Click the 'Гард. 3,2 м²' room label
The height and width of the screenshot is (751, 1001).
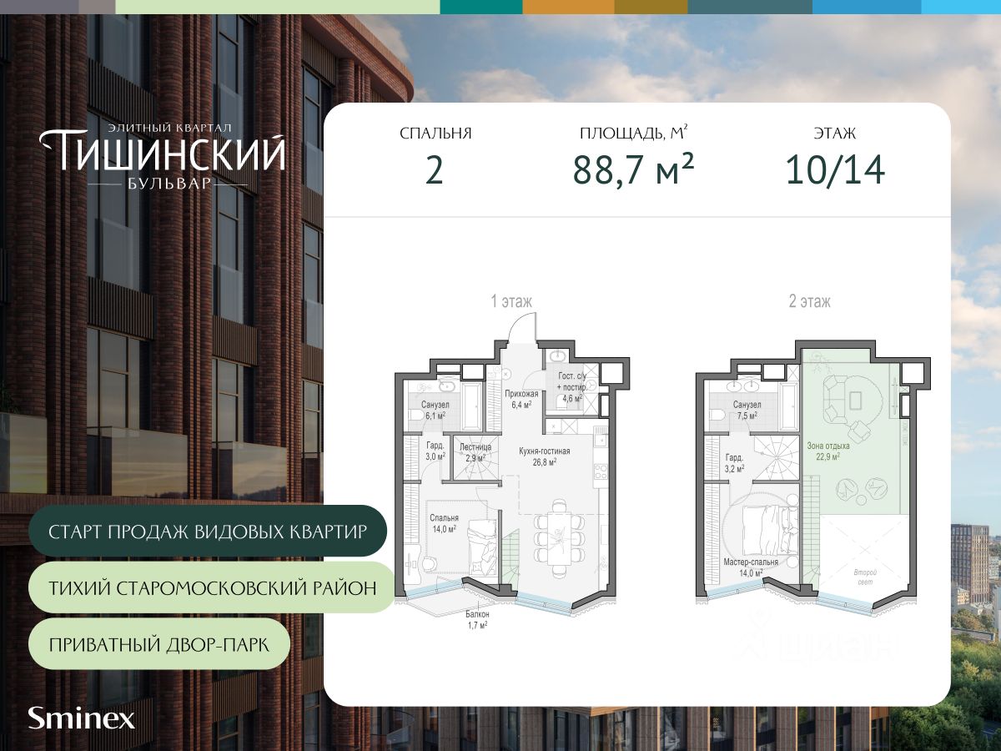(734, 462)
